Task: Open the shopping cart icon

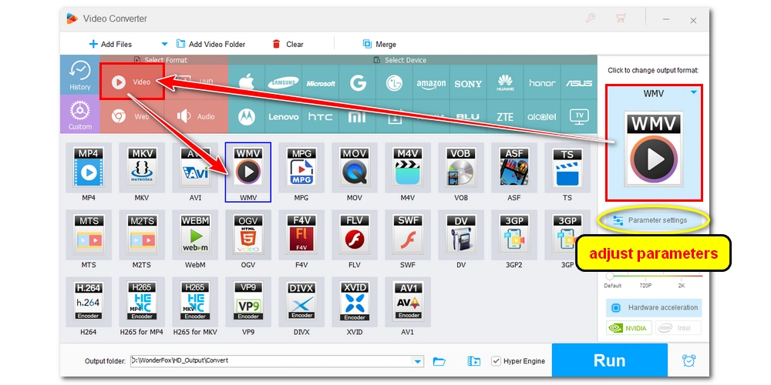Action: pos(621,18)
